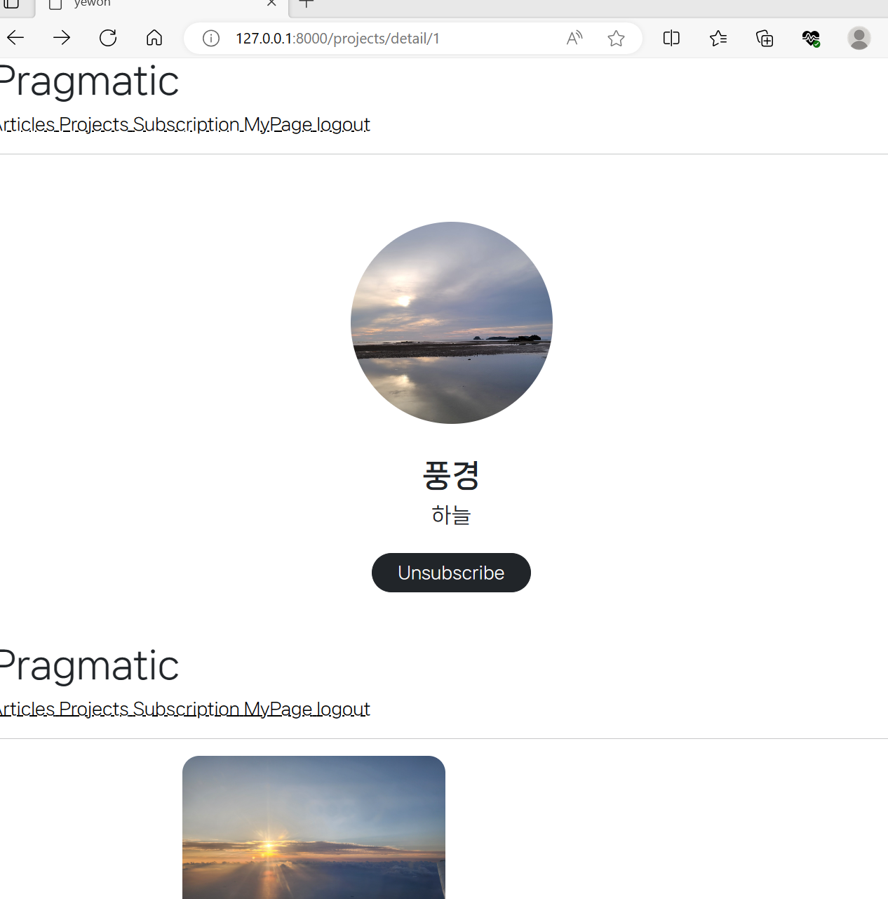
Task: View site information icon in address bar
Action: pos(211,38)
